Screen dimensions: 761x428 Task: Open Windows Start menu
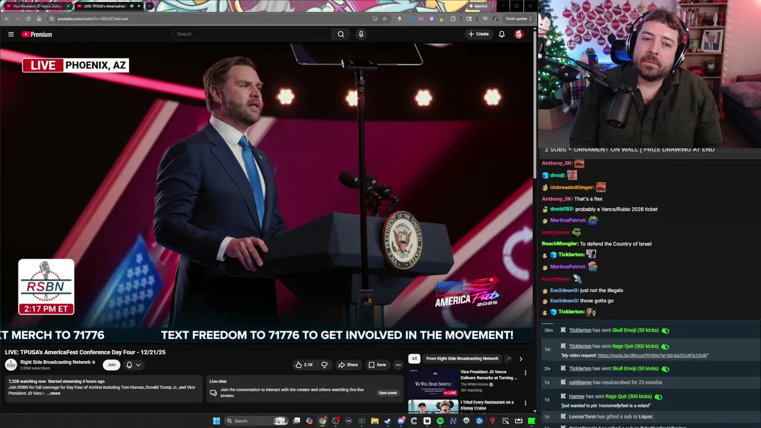pos(216,421)
